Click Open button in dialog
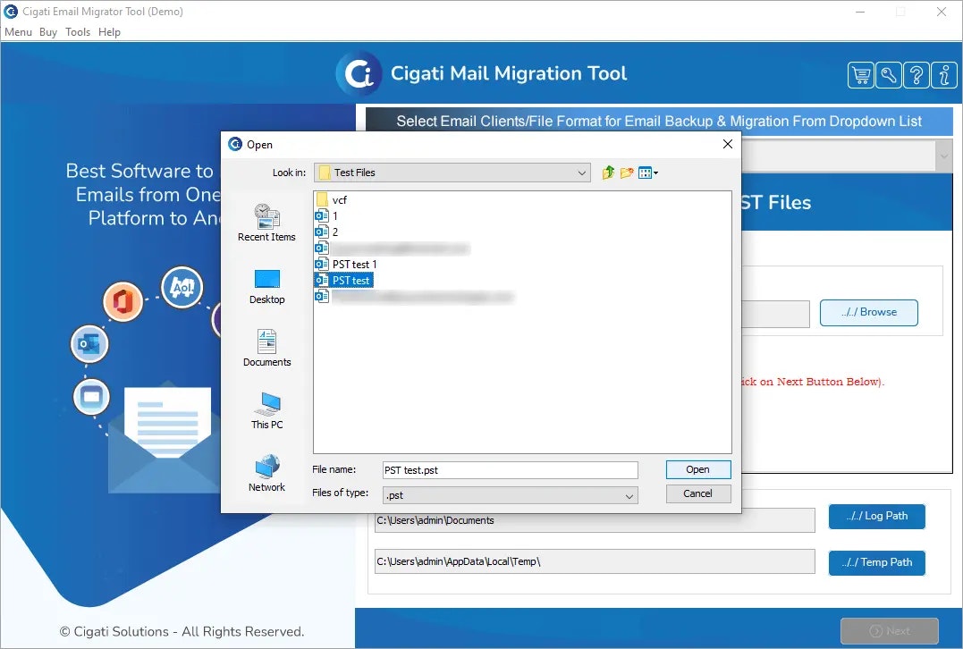Image resolution: width=963 pixels, height=649 pixels. tap(698, 469)
